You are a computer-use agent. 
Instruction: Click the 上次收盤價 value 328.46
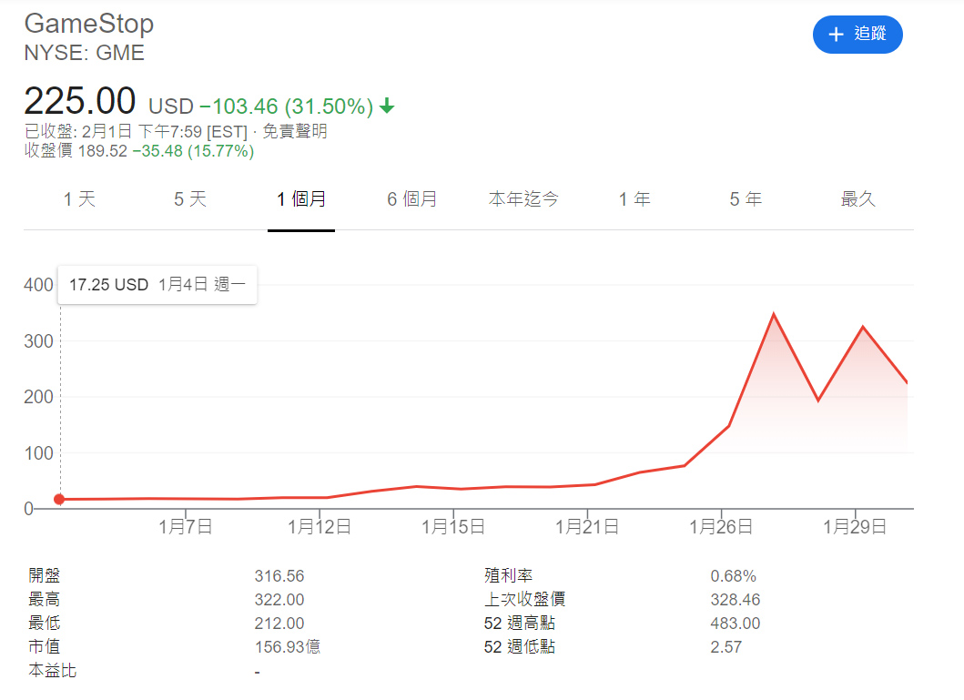pyautogui.click(x=736, y=600)
